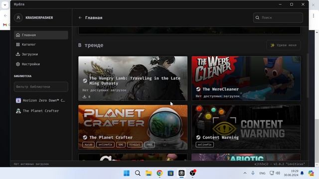Open the Abiotic game card at the bottom
This screenshot has width=319, height=179.
pyautogui.click(x=246, y=157)
